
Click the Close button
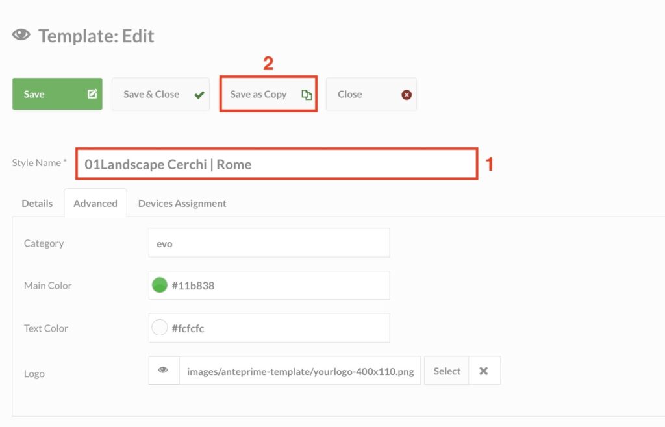371,94
